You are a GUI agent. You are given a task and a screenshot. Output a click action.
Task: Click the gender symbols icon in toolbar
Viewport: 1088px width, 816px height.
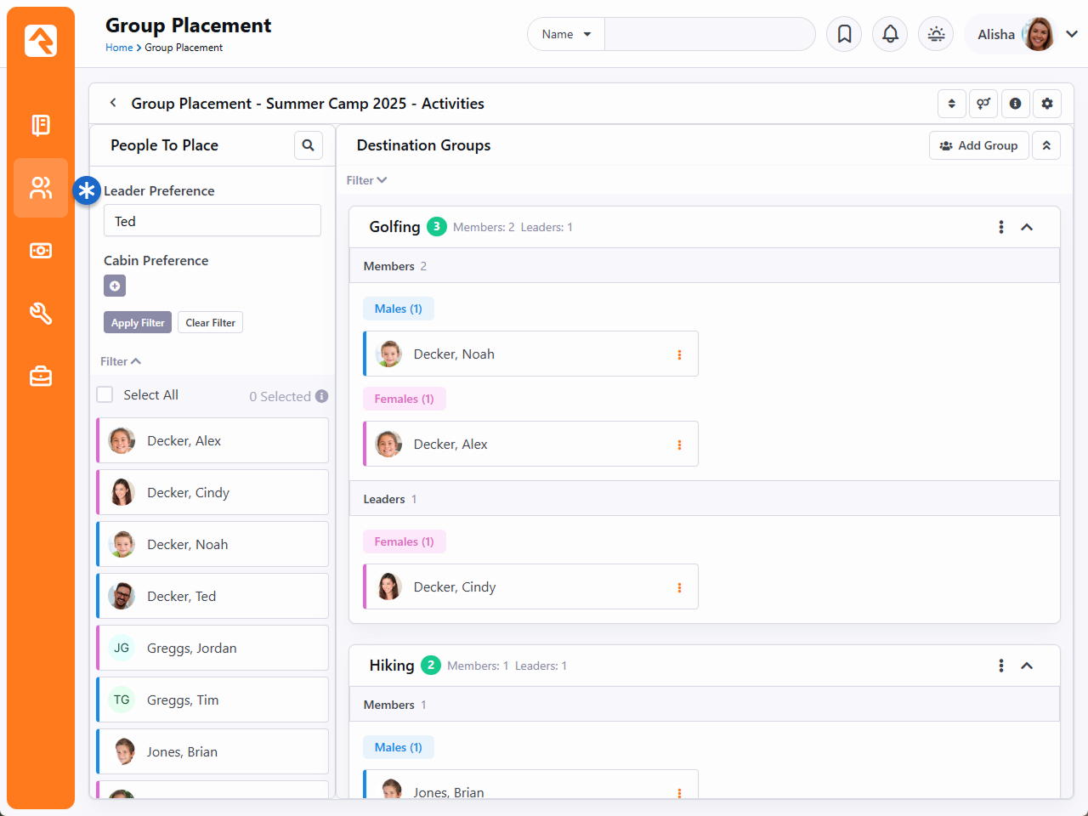click(x=983, y=104)
